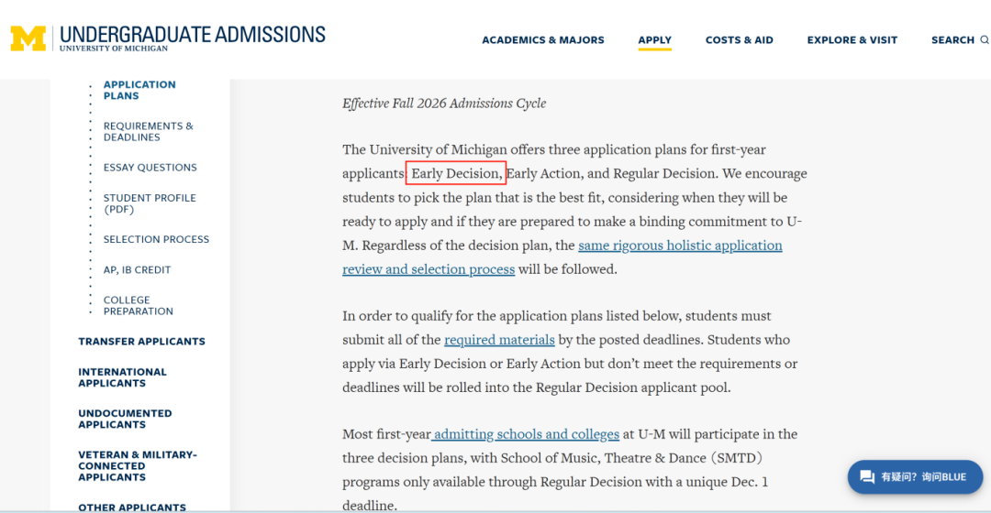Click the search magnifier icon

click(x=984, y=39)
